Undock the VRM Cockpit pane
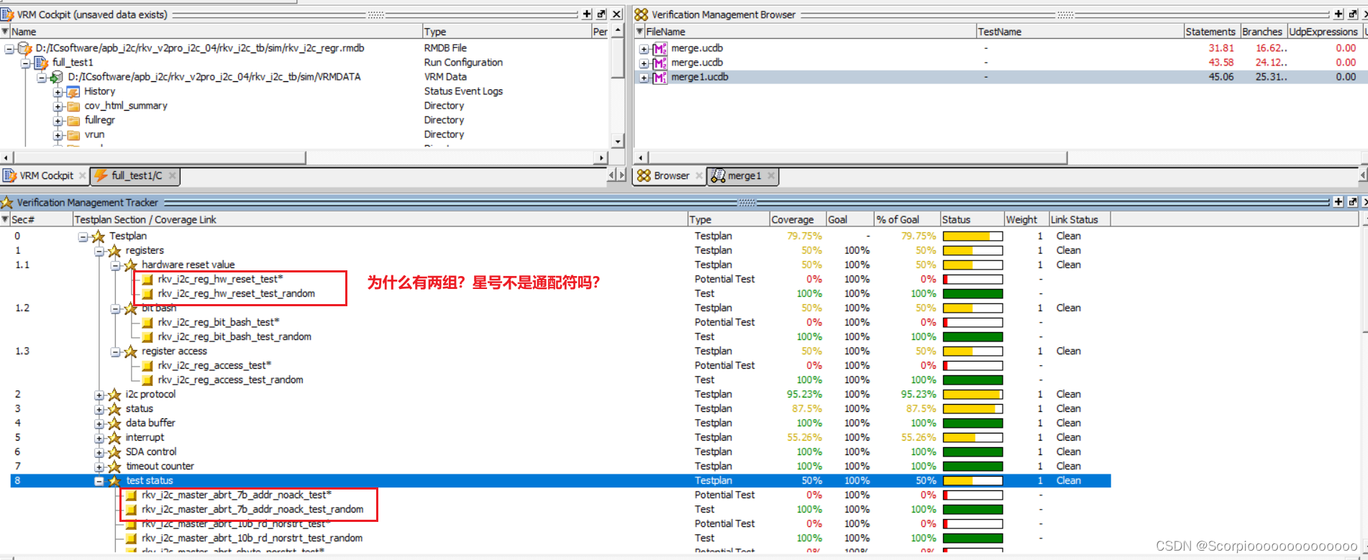 (601, 14)
